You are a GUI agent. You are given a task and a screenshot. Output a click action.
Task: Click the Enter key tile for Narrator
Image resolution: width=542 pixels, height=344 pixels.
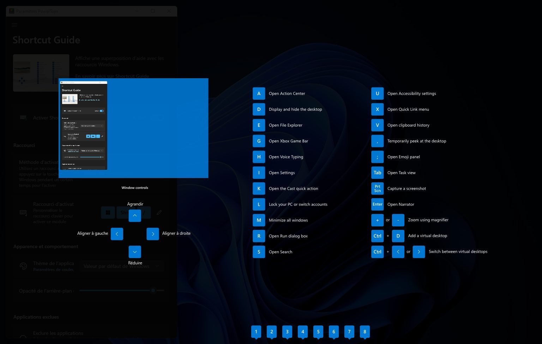pos(377,204)
